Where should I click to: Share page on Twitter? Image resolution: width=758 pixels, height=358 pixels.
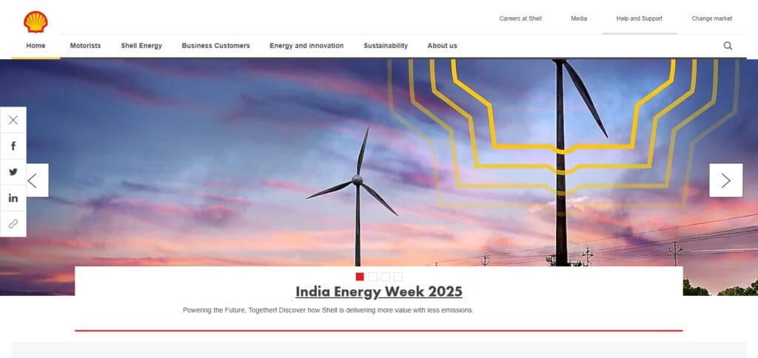tap(13, 172)
